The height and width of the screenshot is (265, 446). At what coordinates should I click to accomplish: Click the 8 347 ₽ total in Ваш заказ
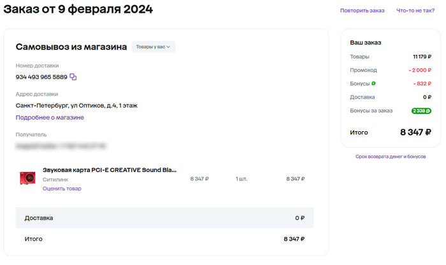pyautogui.click(x=415, y=132)
